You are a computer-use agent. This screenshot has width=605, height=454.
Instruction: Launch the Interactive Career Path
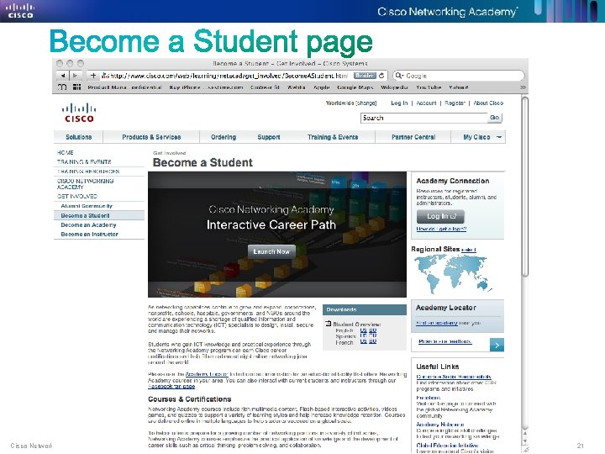point(271,251)
